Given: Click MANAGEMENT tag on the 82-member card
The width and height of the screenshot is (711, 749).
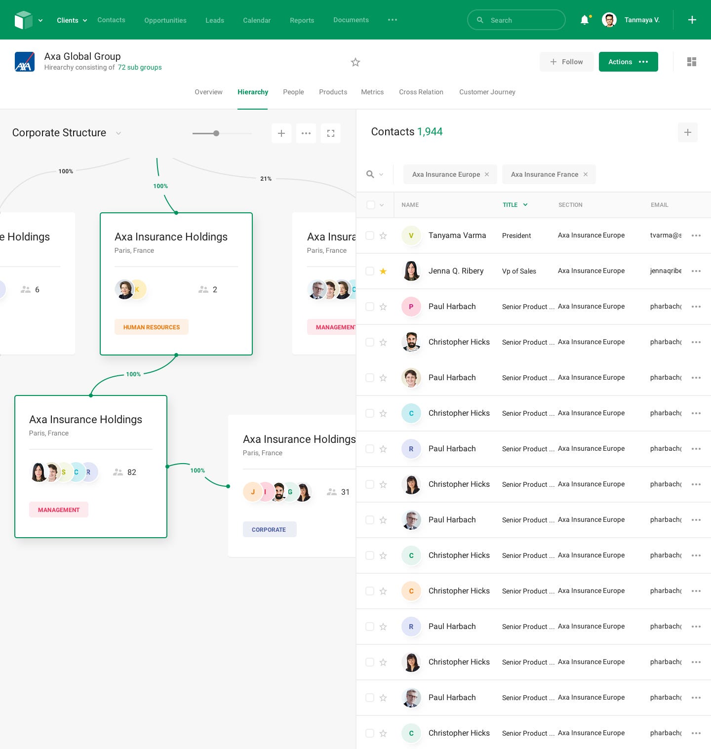Looking at the screenshot, I should pyautogui.click(x=59, y=510).
